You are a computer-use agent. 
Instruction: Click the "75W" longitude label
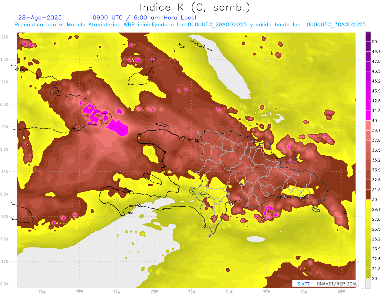click(x=79, y=292)
